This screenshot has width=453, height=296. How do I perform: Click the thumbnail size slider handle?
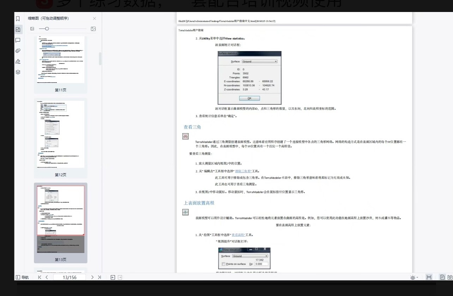coord(47,29)
